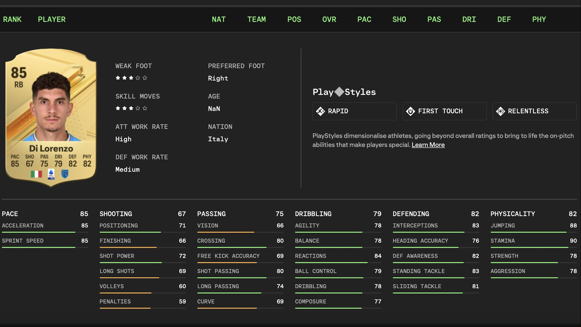Click the preferred foot value Right

click(218, 78)
